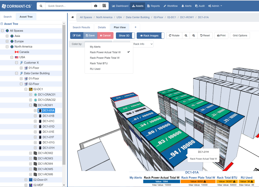Viewport: 259px width, 187px height.
Task: Open the QR code scanner icon
Action: (104, 6)
